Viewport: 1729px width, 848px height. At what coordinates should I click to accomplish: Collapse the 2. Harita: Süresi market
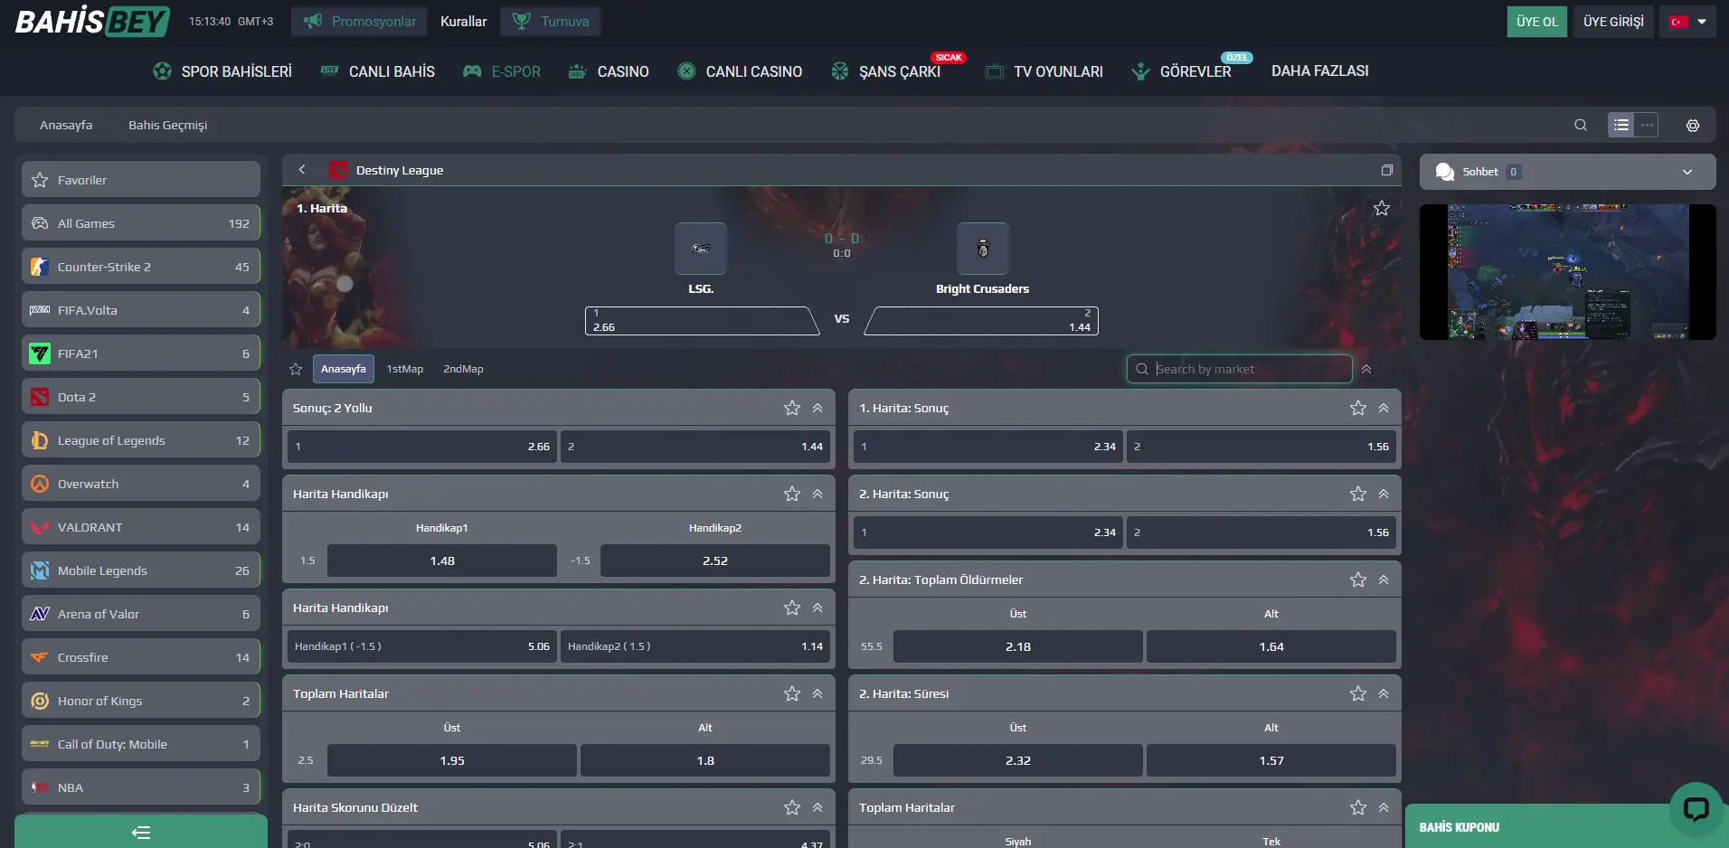[x=1384, y=693]
